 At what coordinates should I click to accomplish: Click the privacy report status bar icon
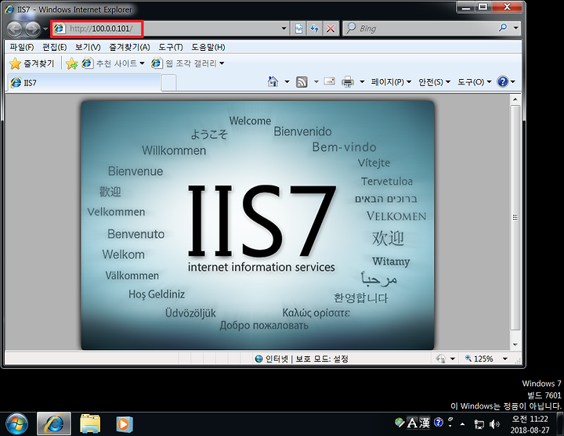click(441, 359)
